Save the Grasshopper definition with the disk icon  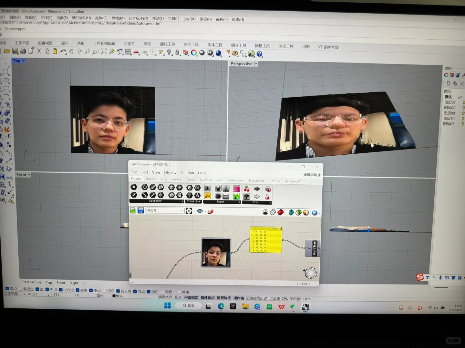141,210
